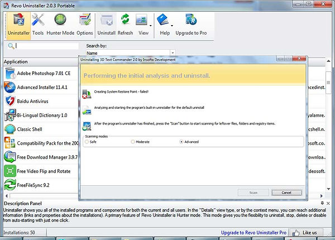Pin the Description Panel
The image size is (335, 240).
pos(322,203)
